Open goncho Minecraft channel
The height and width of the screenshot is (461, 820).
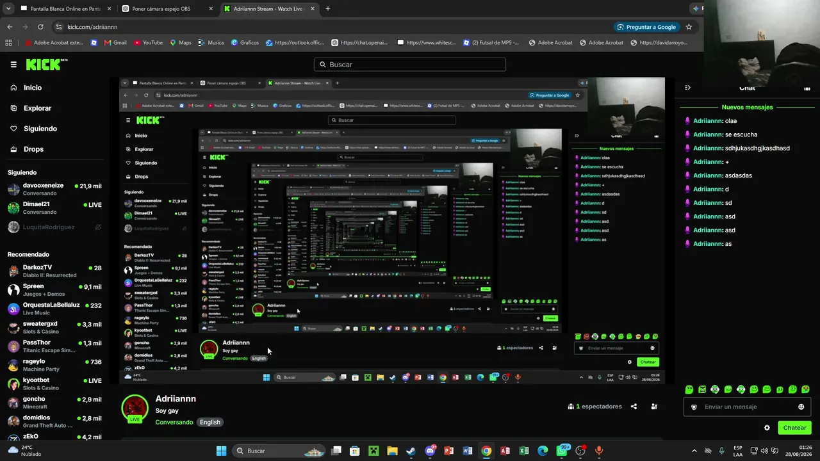54,402
